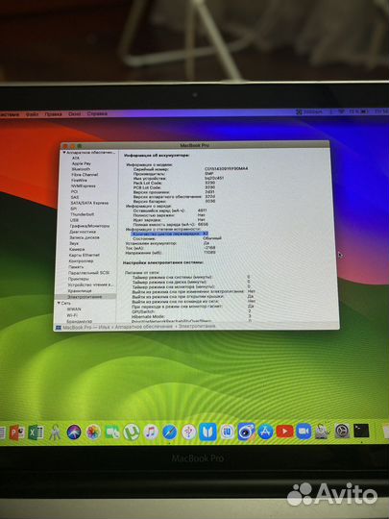Select Apple Pay in the sidebar
This screenshot has width=389, height=519.
pos(81,163)
